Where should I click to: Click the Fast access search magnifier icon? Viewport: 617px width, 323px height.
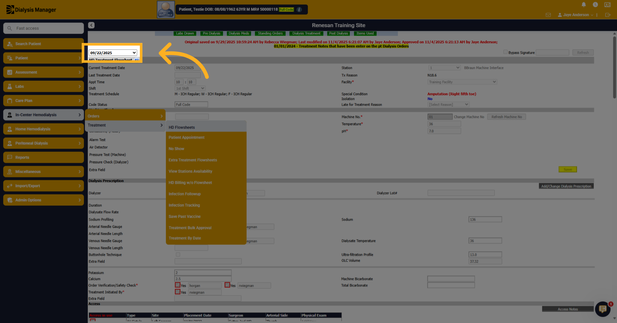click(10, 28)
